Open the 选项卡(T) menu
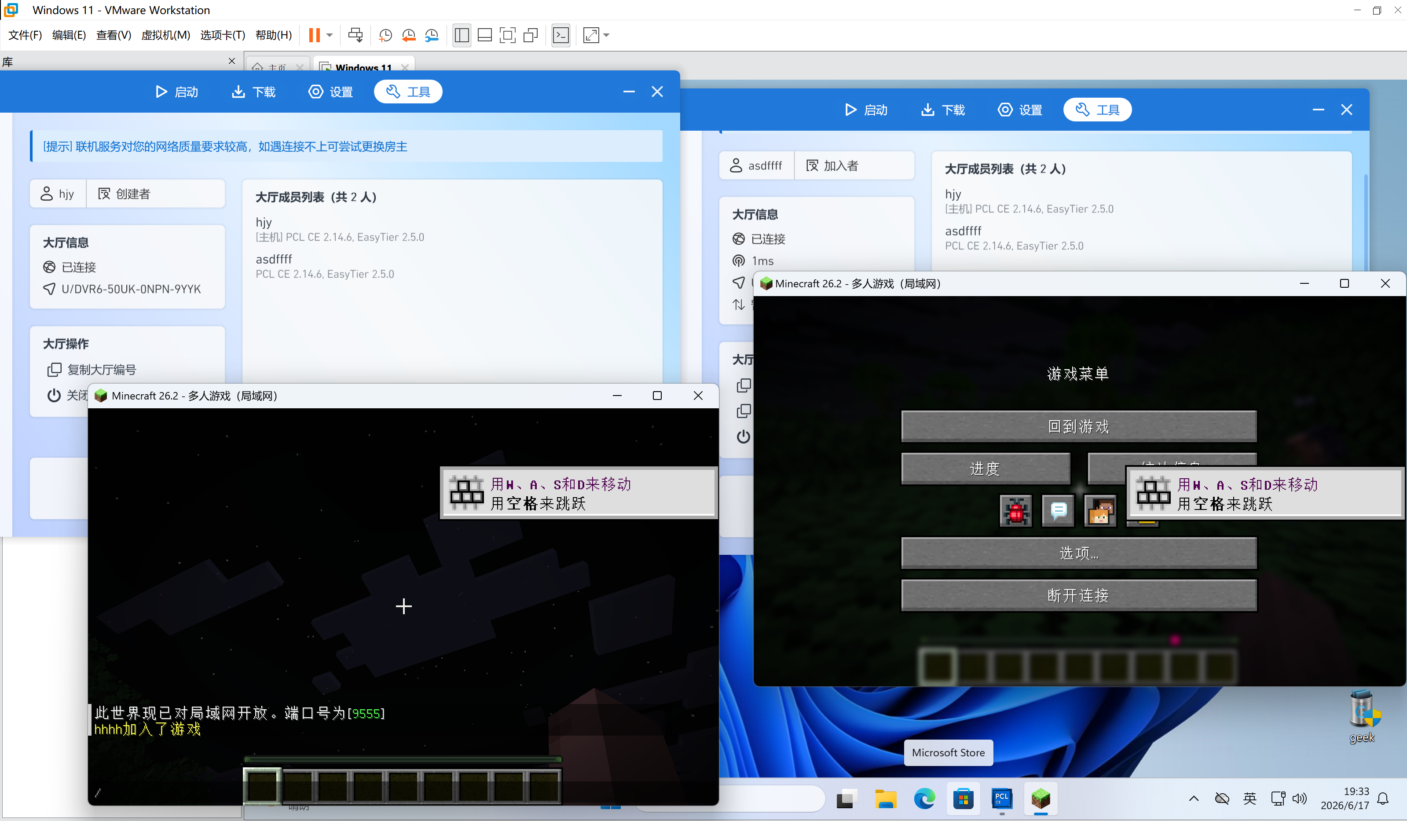Screen dimensions: 1407x821 click(x=223, y=35)
